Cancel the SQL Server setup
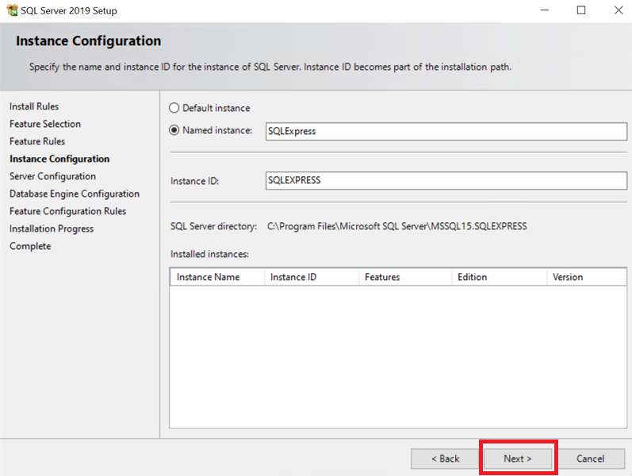Viewport: 632px width, 476px height. click(x=590, y=459)
